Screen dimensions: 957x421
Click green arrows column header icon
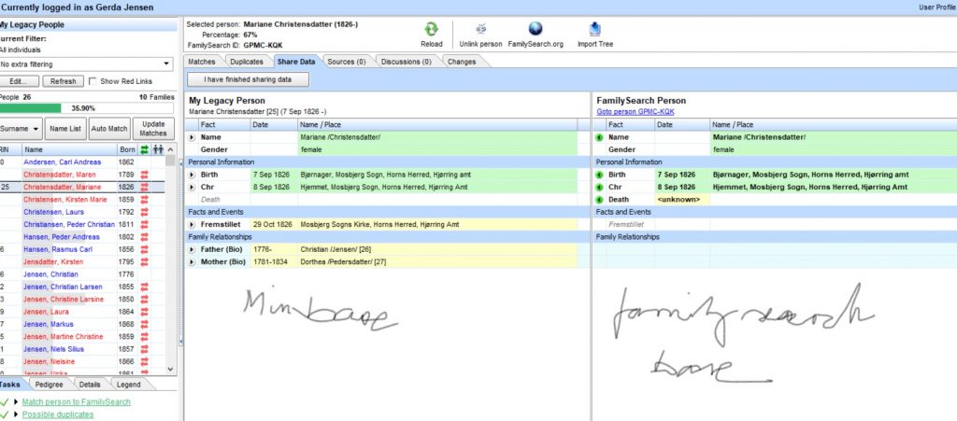click(145, 149)
